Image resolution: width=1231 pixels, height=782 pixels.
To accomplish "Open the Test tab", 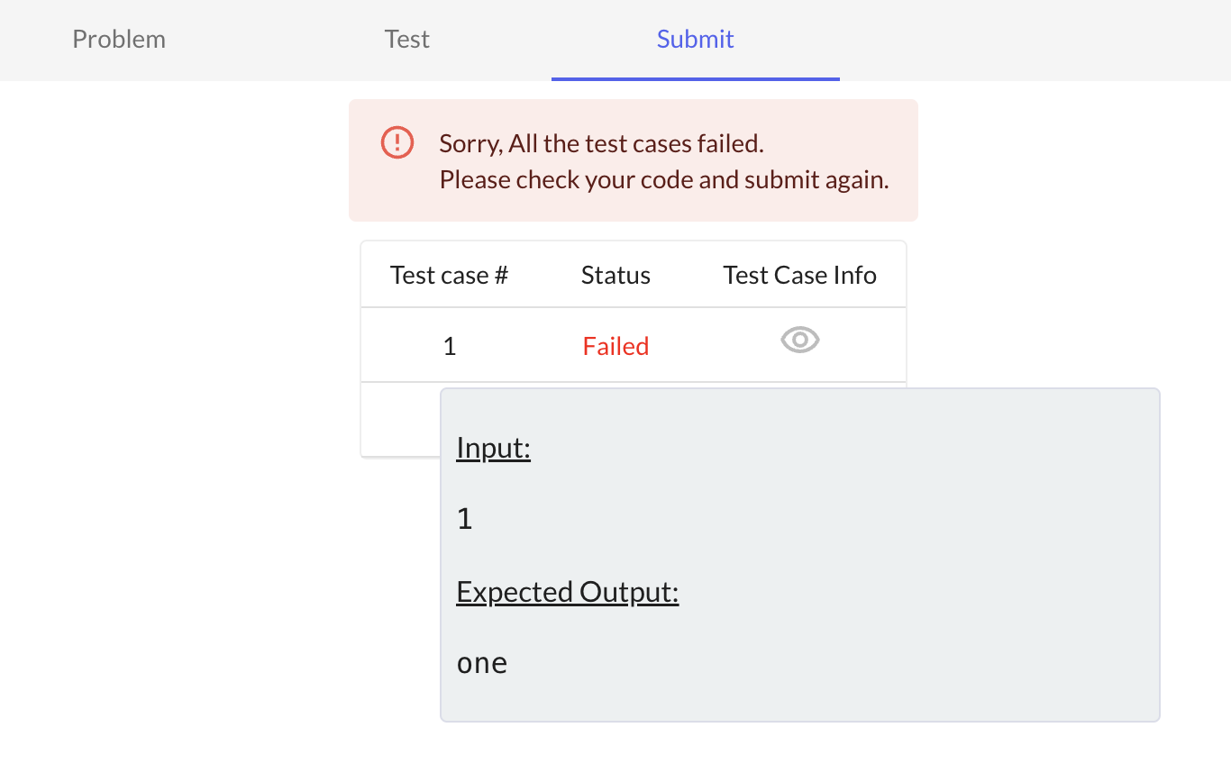I will tap(407, 40).
